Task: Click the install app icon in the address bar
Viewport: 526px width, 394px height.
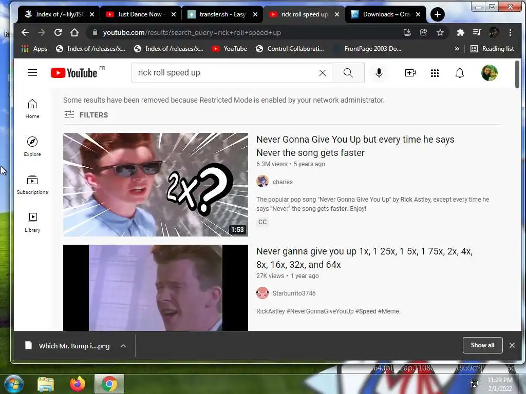Action: pos(407,32)
